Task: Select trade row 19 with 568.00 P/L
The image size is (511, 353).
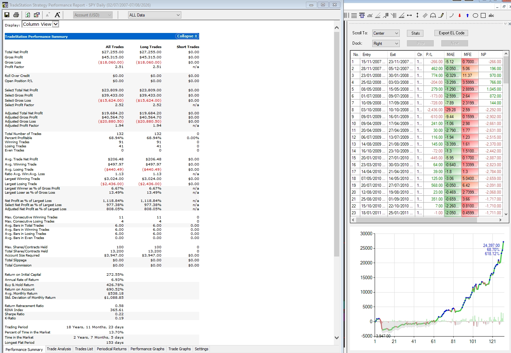Action: 426,185
